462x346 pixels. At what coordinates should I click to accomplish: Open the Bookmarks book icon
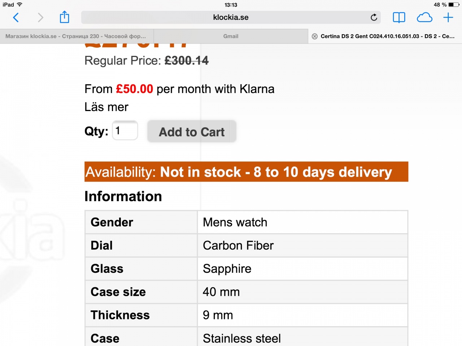coord(399,17)
